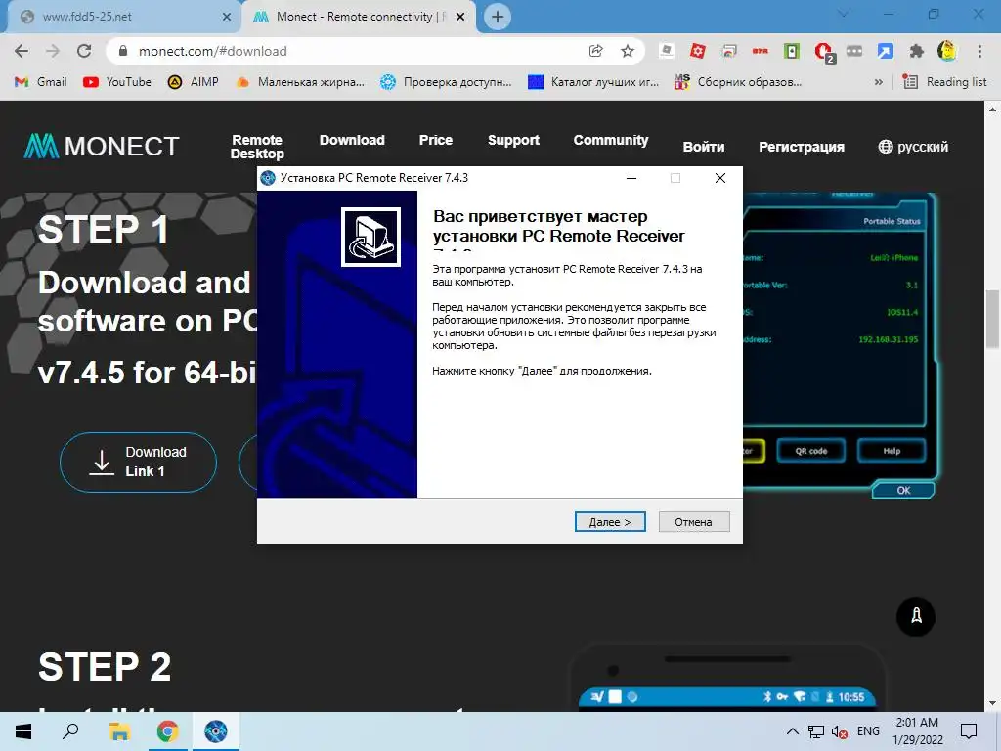1001x751 pixels.
Task: Open the notification center icon
Action: (x=969, y=731)
